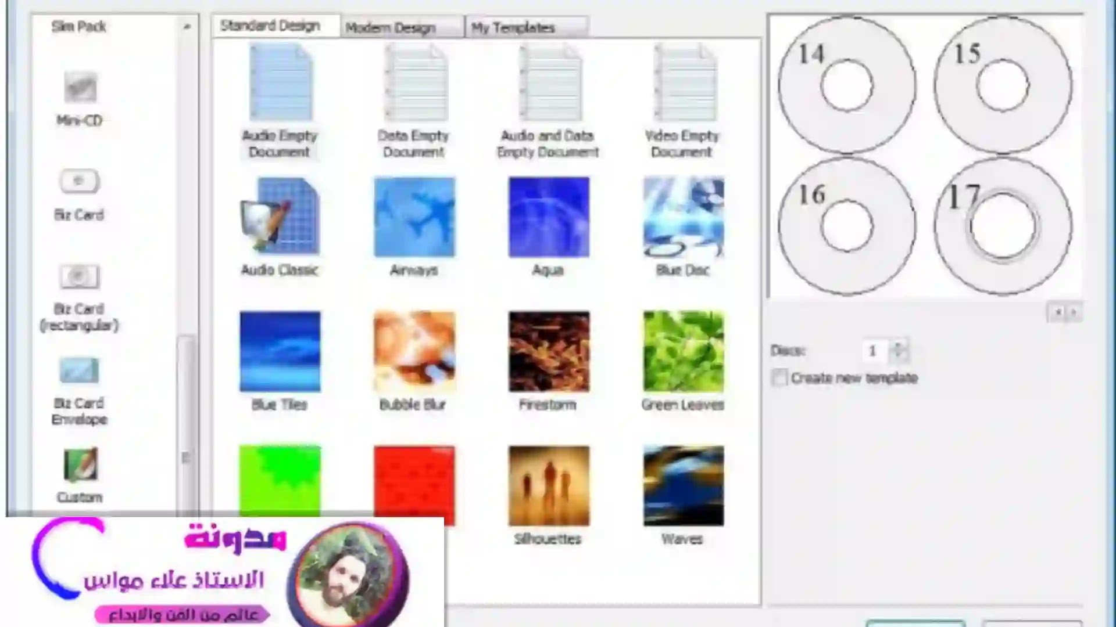Click preview scroll right arrow

tap(1074, 313)
